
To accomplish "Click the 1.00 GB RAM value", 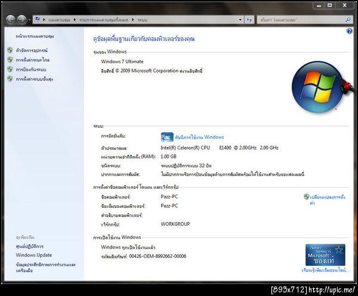I will click(168, 157).
